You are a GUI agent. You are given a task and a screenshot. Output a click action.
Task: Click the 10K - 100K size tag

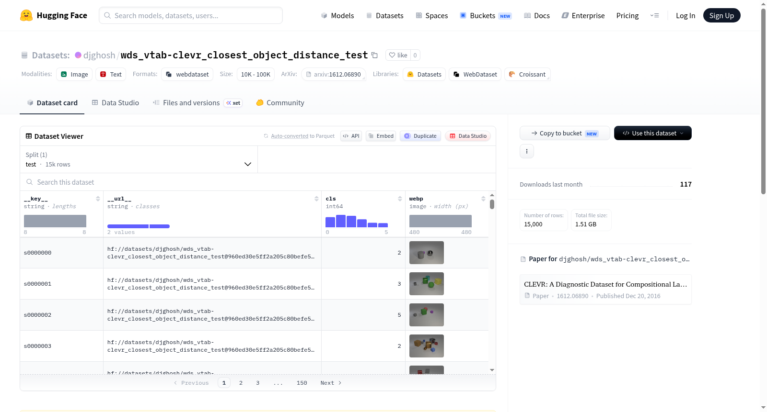click(256, 74)
